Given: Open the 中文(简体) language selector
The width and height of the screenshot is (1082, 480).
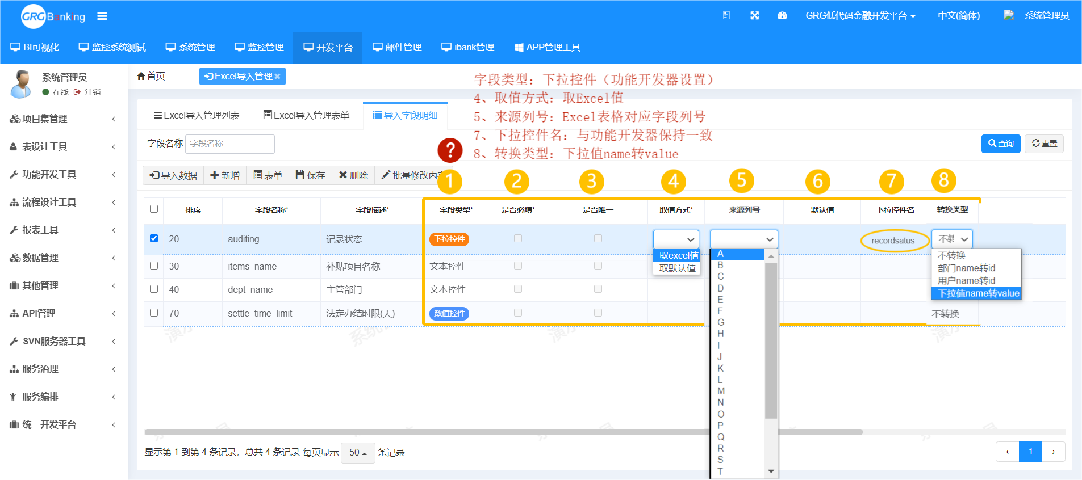Looking at the screenshot, I should tap(959, 16).
